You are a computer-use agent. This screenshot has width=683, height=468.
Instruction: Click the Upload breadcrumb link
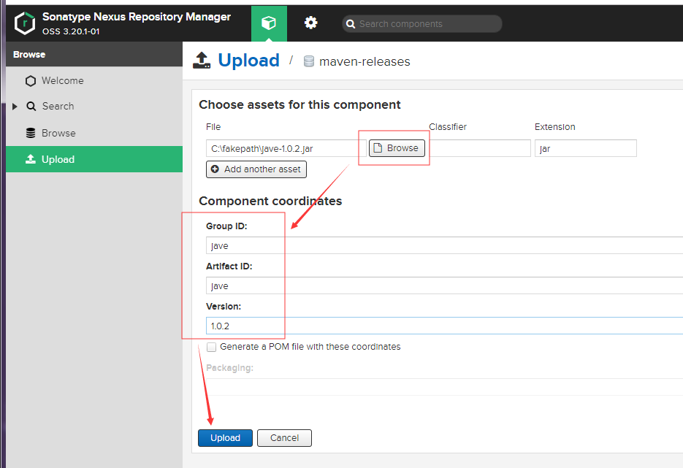248,61
